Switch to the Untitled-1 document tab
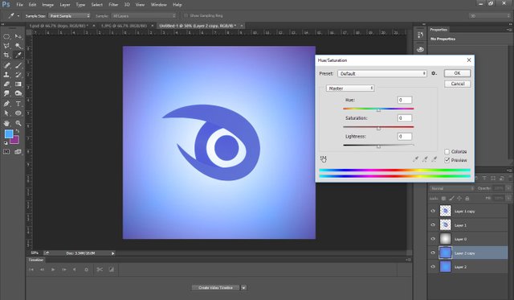This screenshot has width=514, height=300. click(198, 26)
